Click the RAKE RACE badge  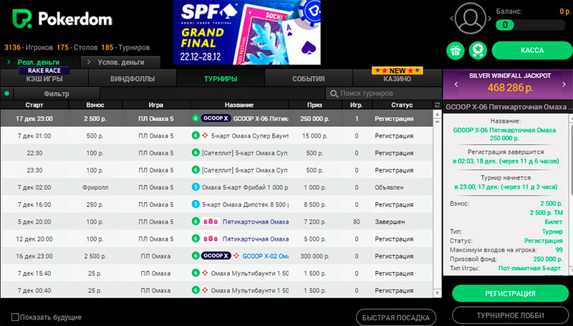coord(44,70)
